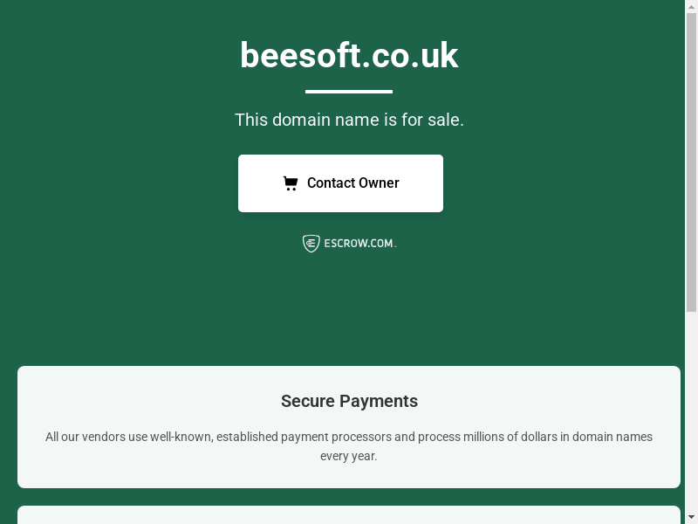698x524 pixels.
Task: Click the partially visible card at the bottom
Action: click(x=349, y=515)
